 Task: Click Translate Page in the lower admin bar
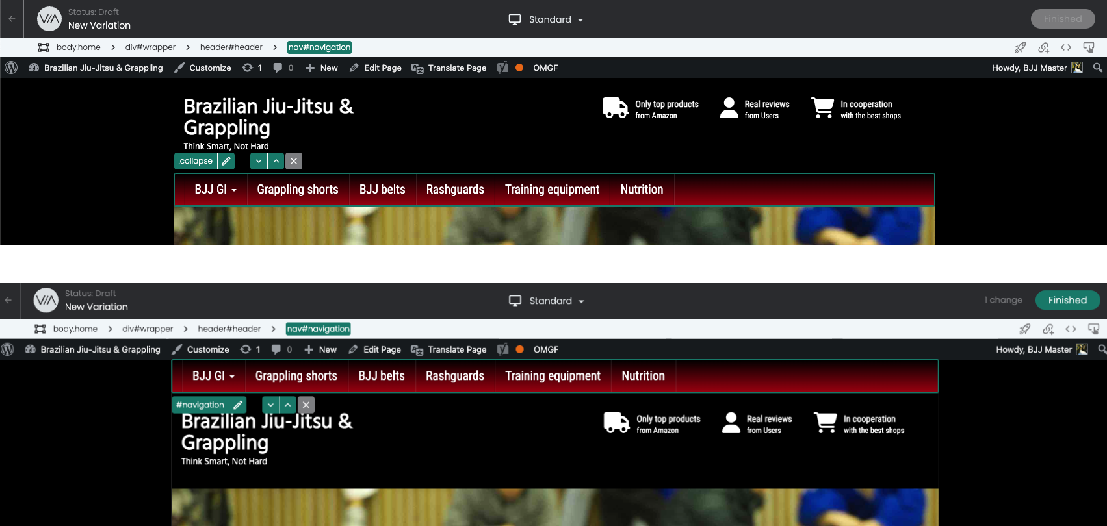tap(449, 349)
